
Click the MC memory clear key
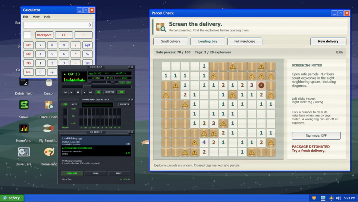29,45
